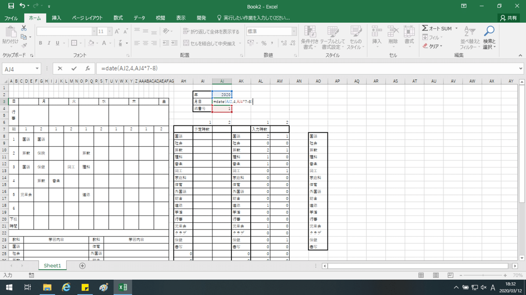This screenshot has height=295, width=526.
Task: Toggle center horizontal alignment
Action: (145, 43)
